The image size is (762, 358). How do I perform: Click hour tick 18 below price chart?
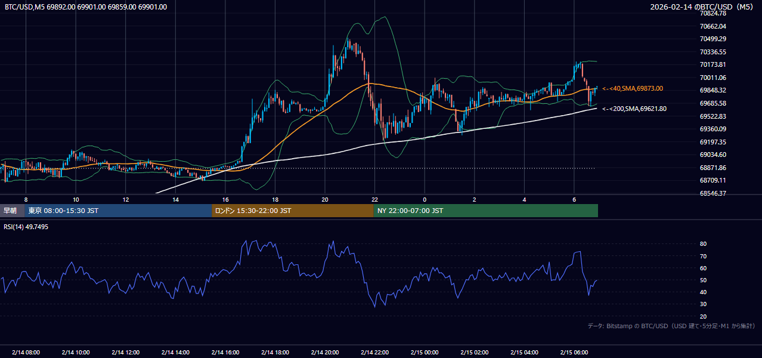click(x=275, y=199)
